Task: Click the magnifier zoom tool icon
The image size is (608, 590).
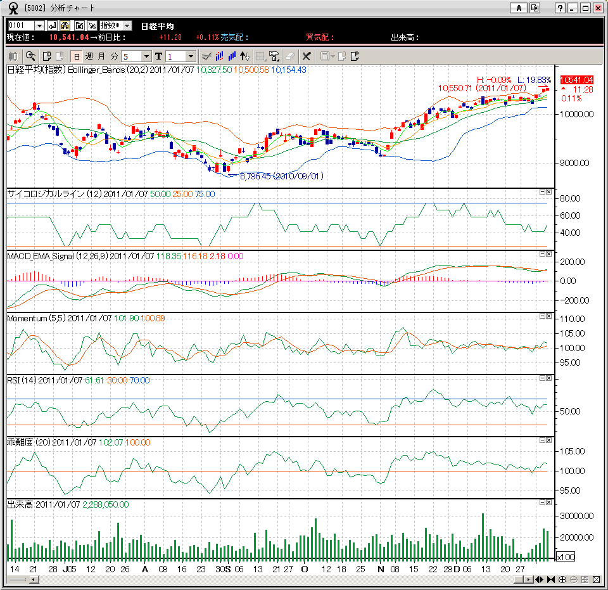Action: (30, 56)
